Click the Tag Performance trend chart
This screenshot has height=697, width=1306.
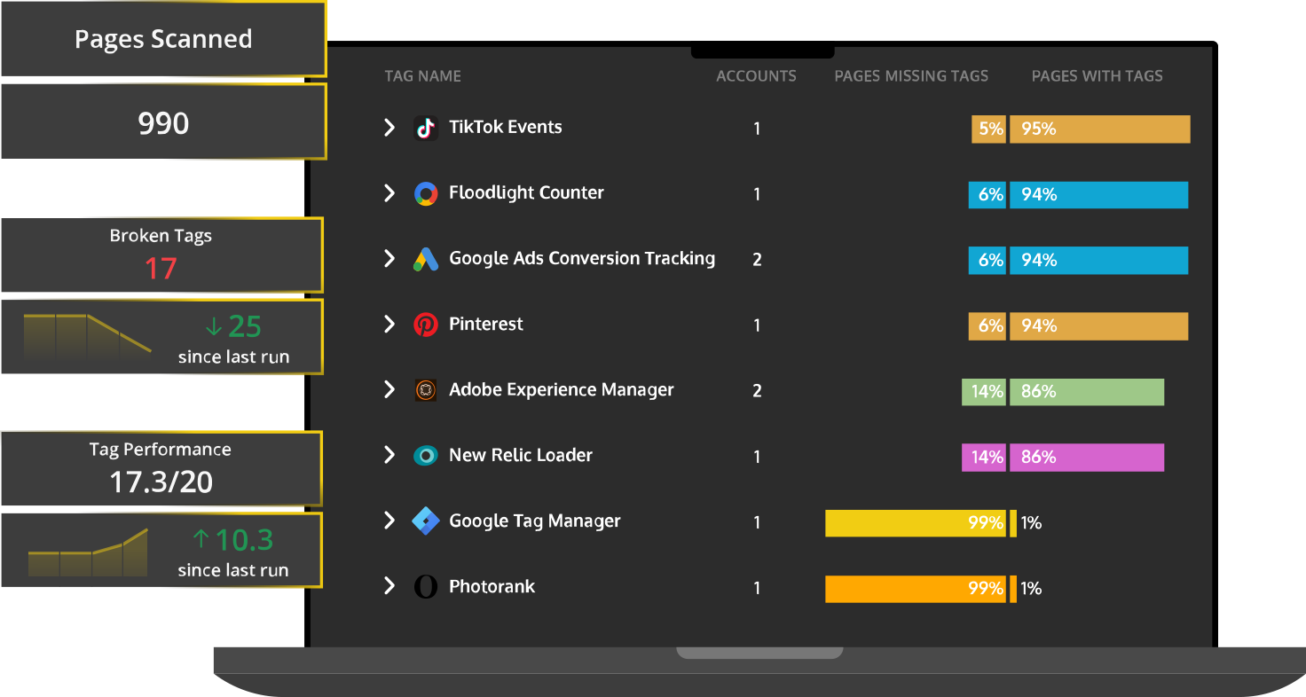(88, 552)
